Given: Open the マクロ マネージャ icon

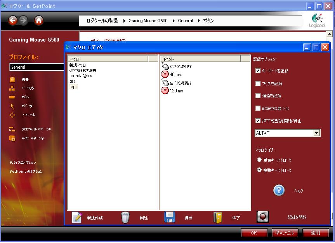Looking at the screenshot, I should [x=12, y=138].
